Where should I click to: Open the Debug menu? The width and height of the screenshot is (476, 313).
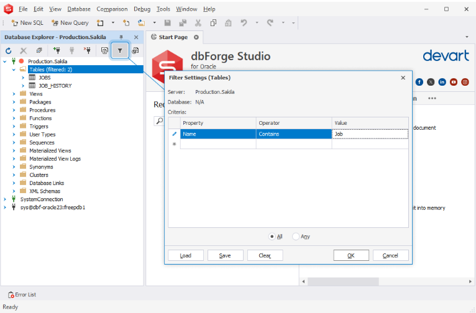click(x=142, y=9)
